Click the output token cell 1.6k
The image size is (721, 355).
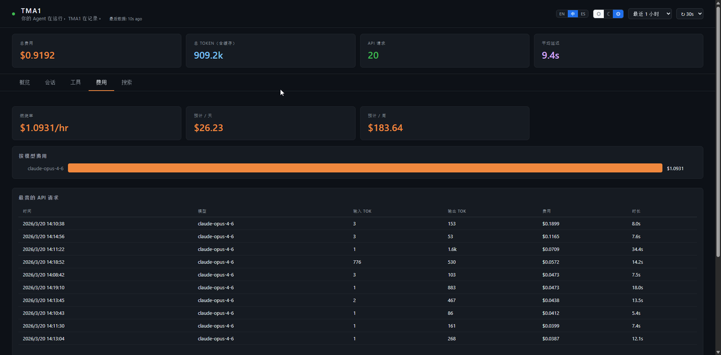(452, 249)
